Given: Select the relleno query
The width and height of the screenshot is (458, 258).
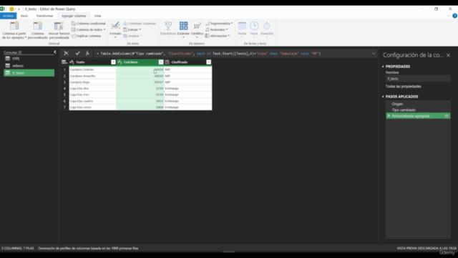Looking at the screenshot, I should point(29,66).
